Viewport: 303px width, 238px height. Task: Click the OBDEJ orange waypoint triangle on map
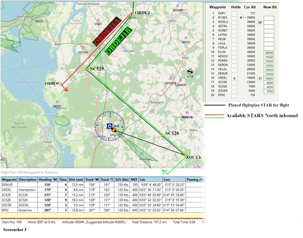click(133, 14)
